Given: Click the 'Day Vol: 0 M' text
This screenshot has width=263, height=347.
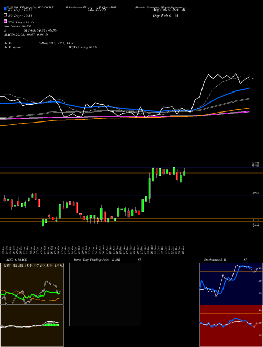Looking at the screenshot, I should tap(165, 16).
